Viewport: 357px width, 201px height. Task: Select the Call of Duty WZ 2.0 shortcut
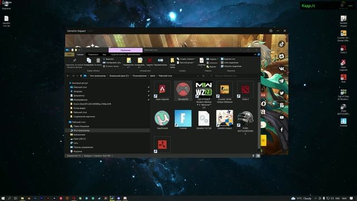click(204, 94)
